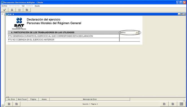Click the Mensaje de Error column header
This screenshot has height=107, width=187.
[90, 99]
